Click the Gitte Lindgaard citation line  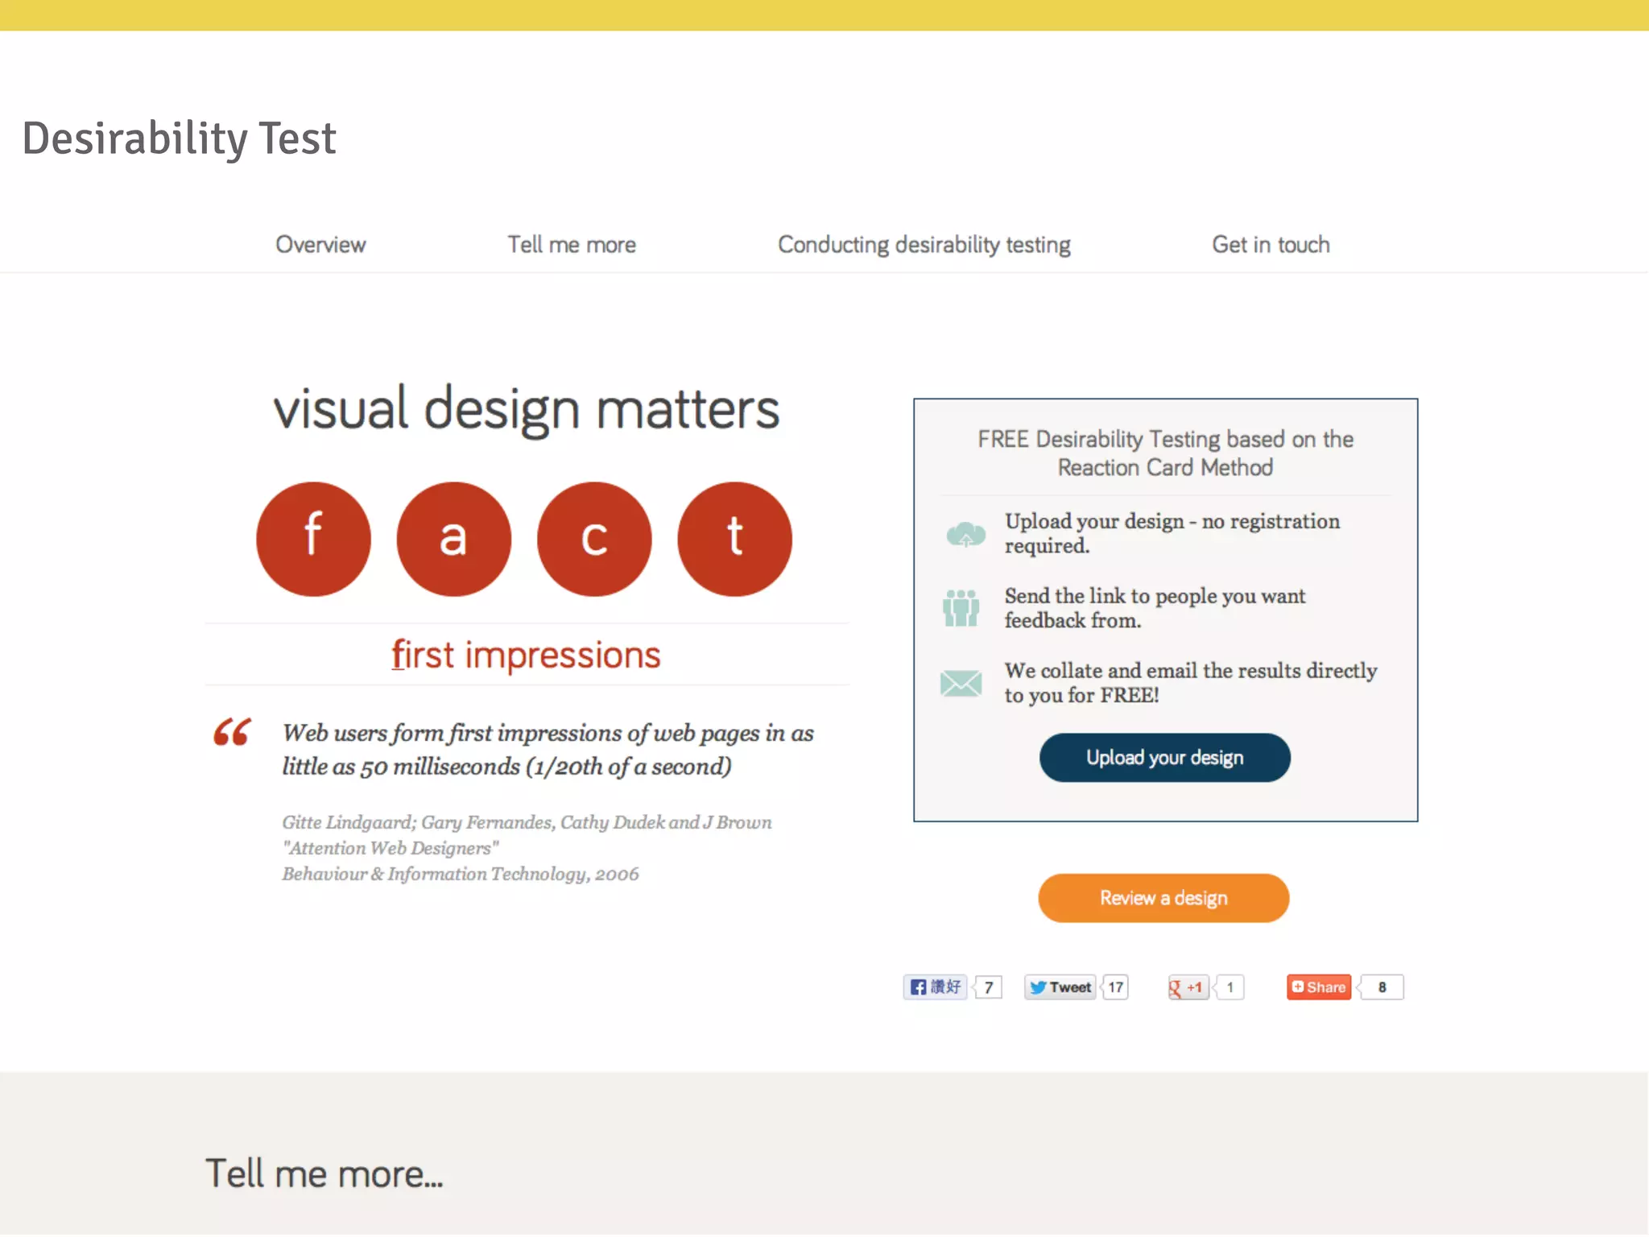click(x=527, y=822)
